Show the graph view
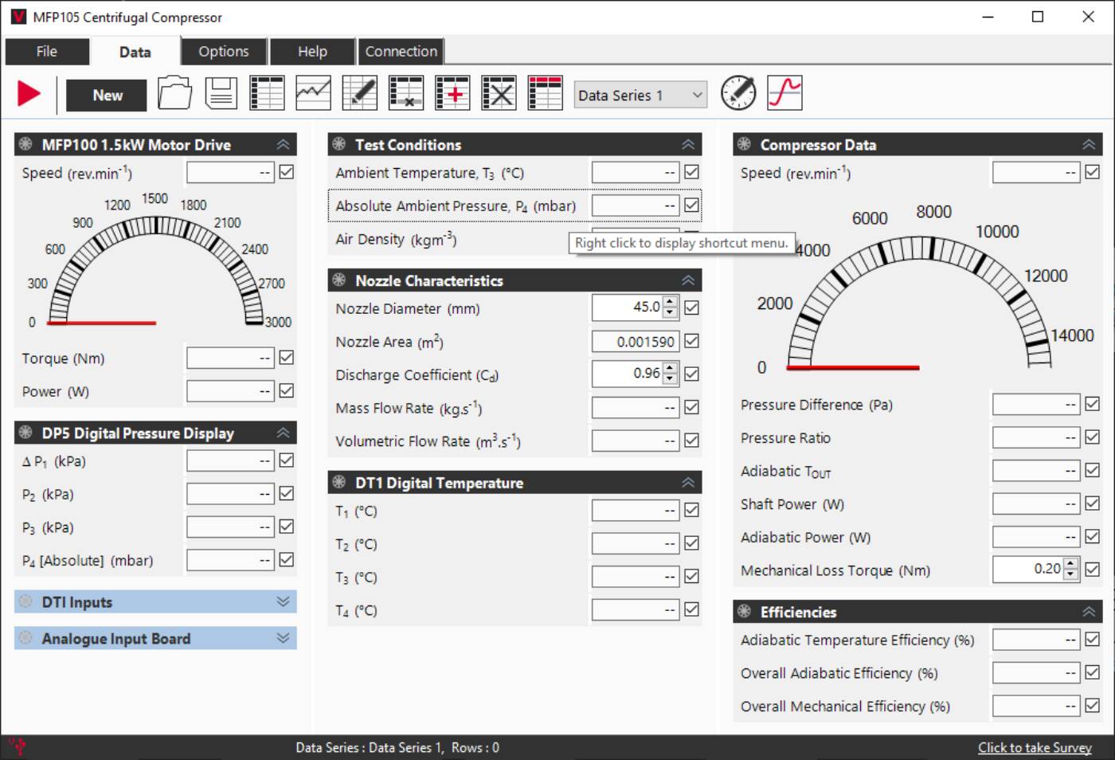This screenshot has height=760, width=1115. pos(313,92)
